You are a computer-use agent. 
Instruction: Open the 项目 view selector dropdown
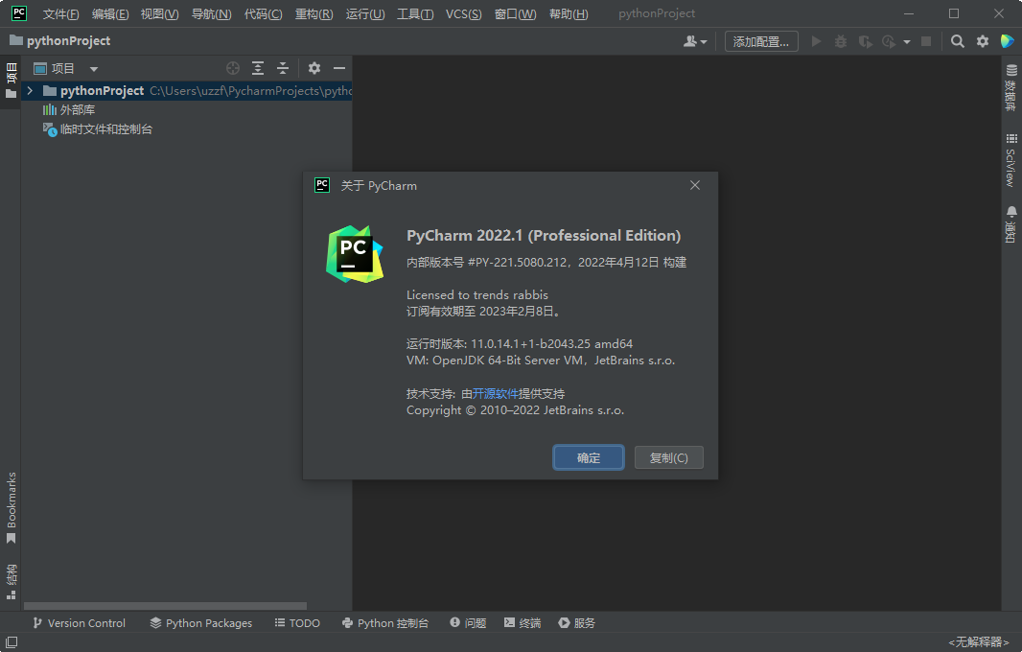coord(66,68)
